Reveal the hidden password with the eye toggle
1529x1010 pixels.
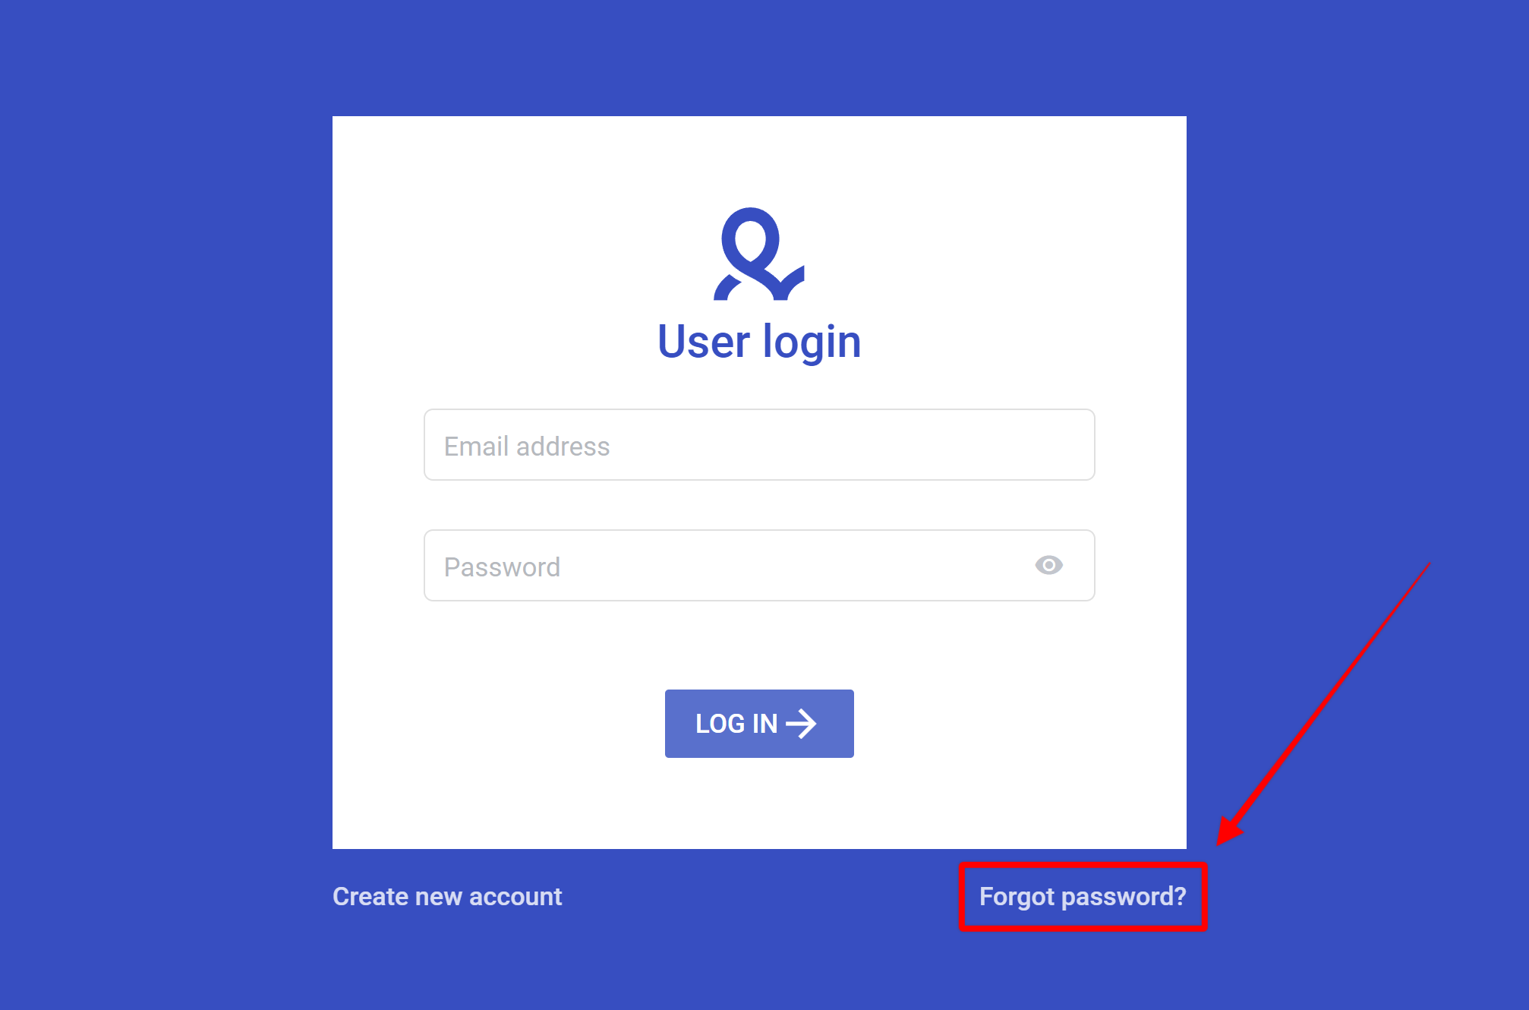[1048, 565]
